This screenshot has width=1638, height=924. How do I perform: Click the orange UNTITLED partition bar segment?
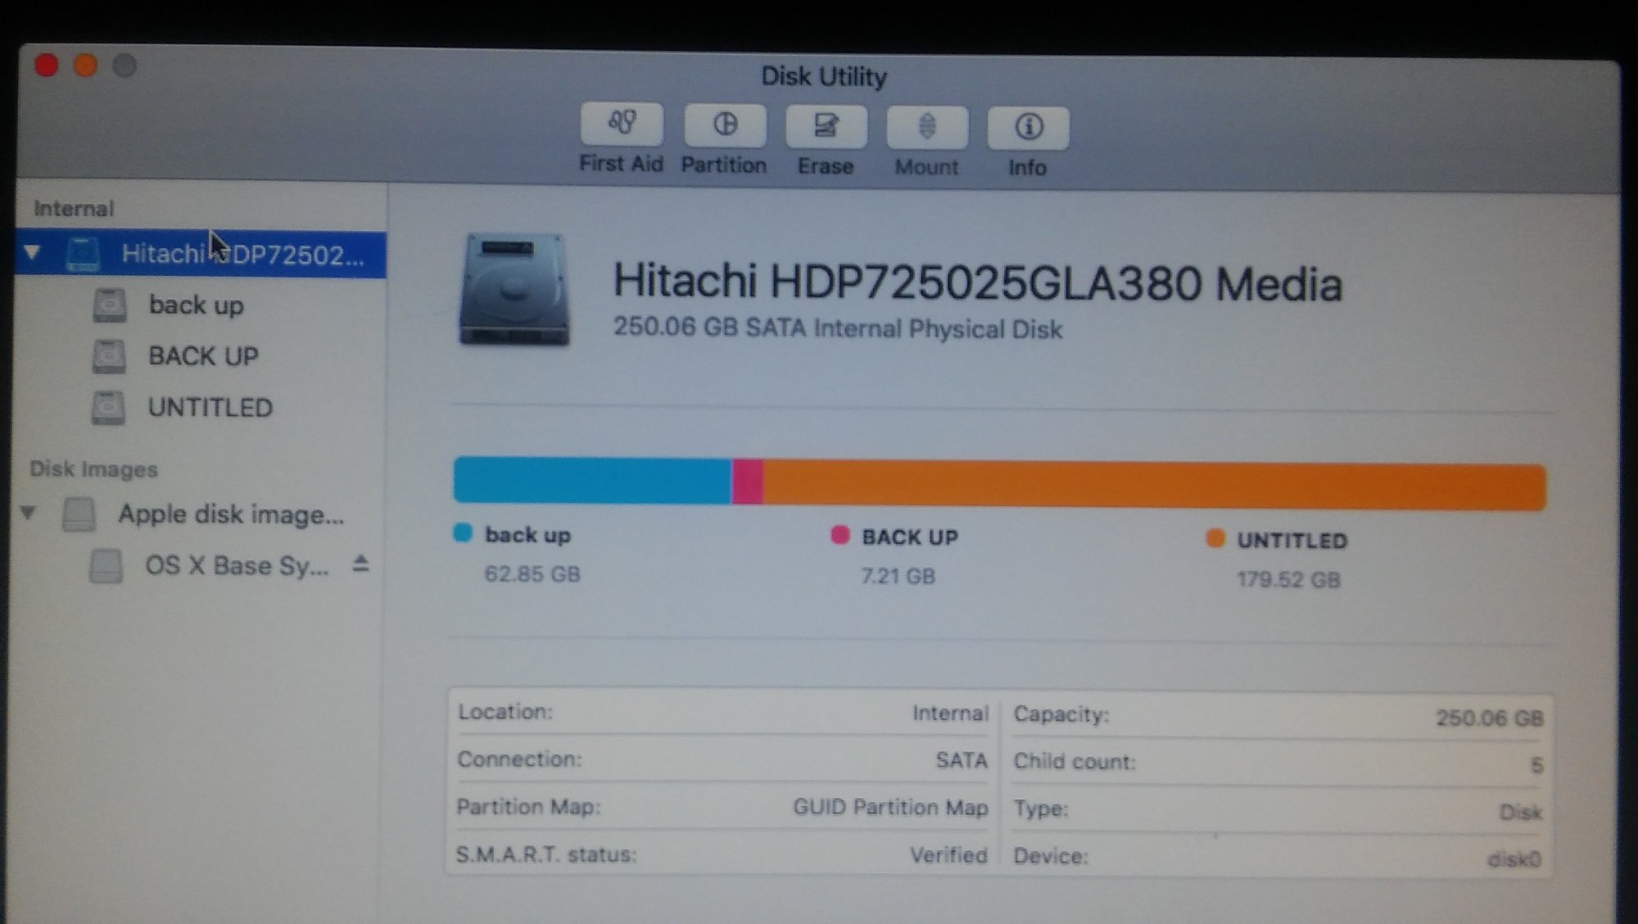click(1155, 486)
